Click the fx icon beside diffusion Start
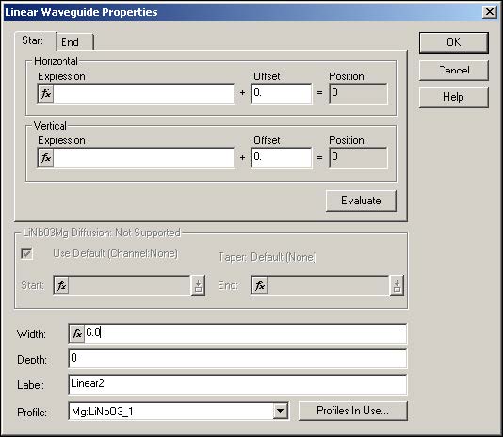 [x=61, y=285]
